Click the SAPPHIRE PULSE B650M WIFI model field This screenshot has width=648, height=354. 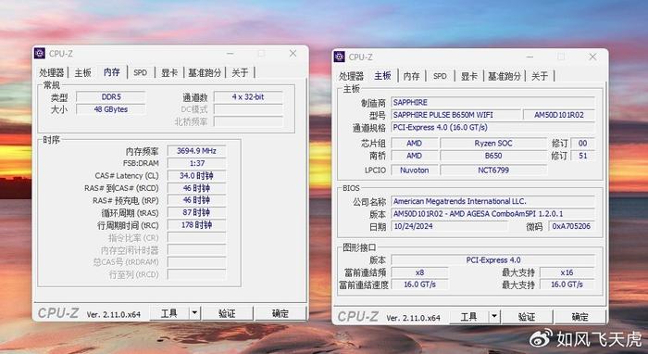coord(455,115)
